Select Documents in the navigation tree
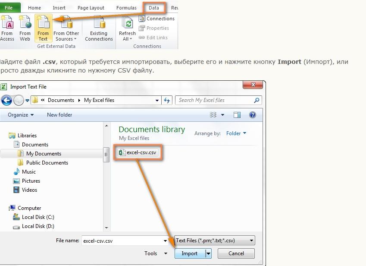Viewport: 366px width, 266px height. coord(31,145)
